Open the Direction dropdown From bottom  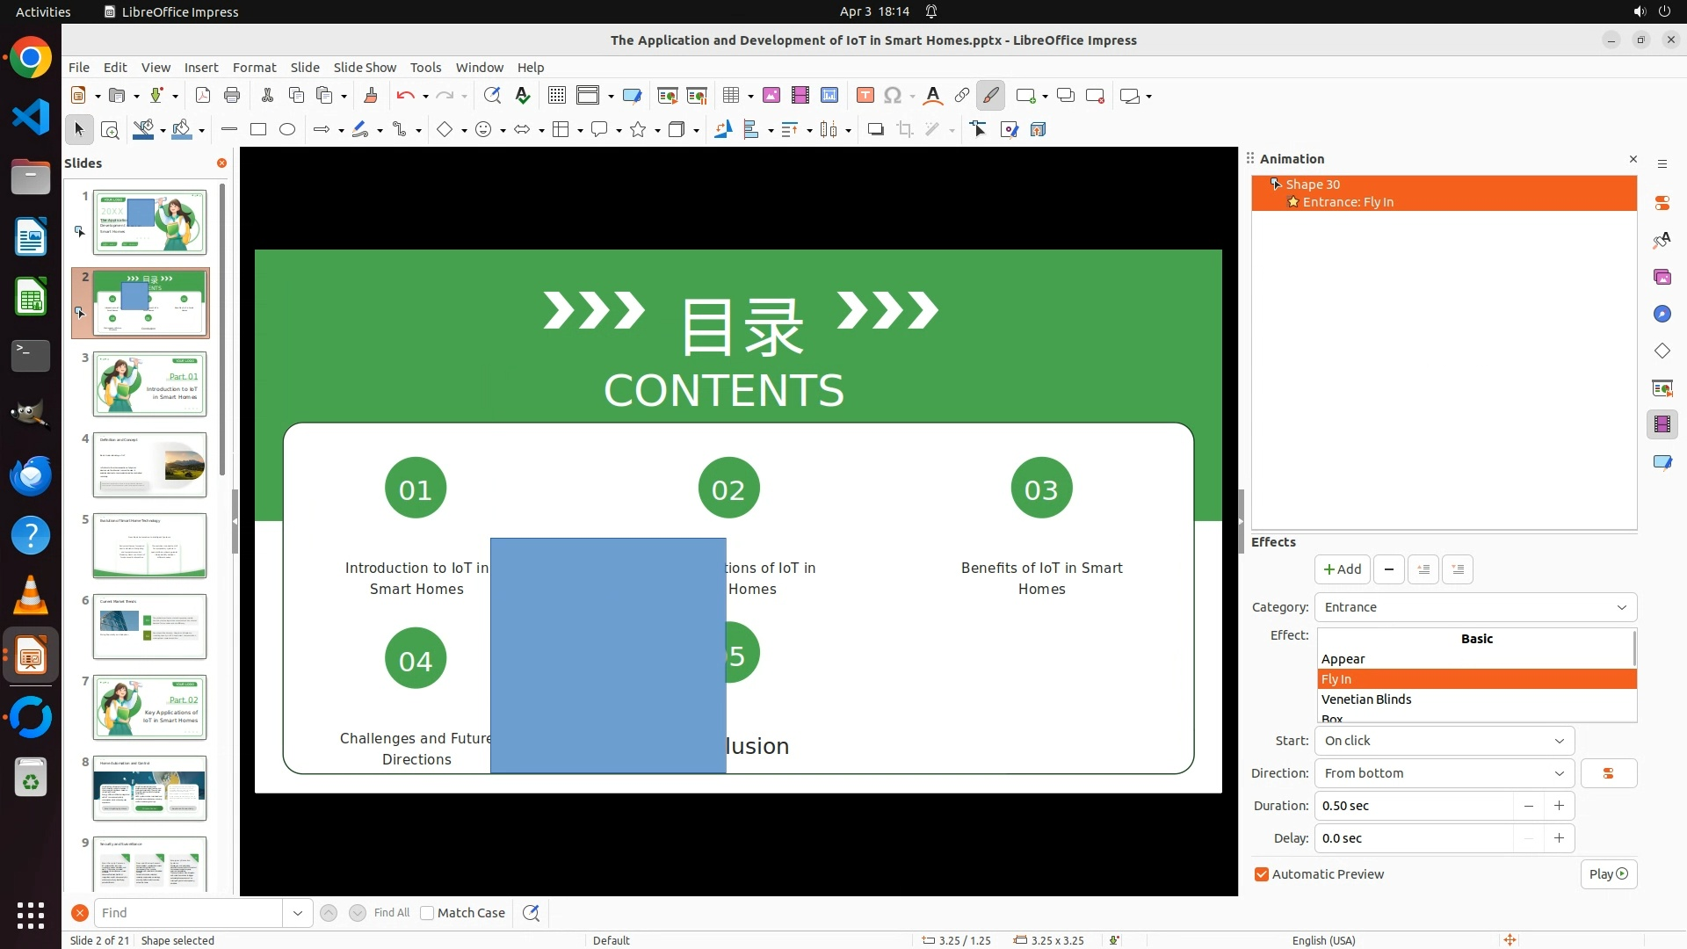(x=1444, y=773)
